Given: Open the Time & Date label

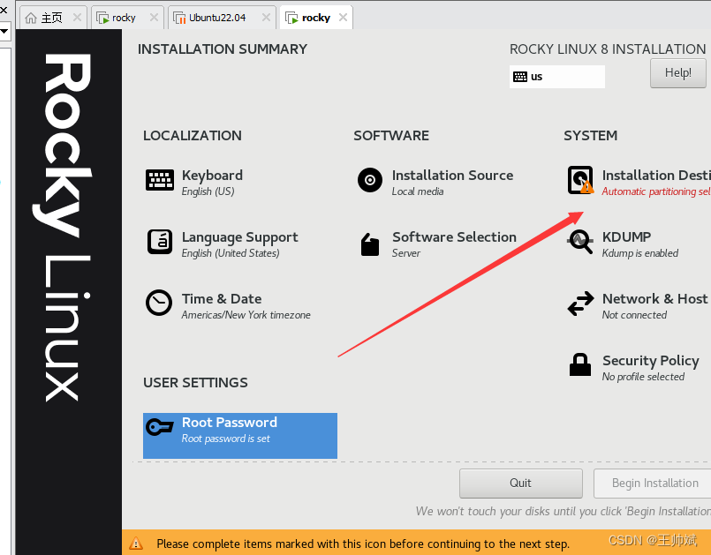Looking at the screenshot, I should [222, 299].
